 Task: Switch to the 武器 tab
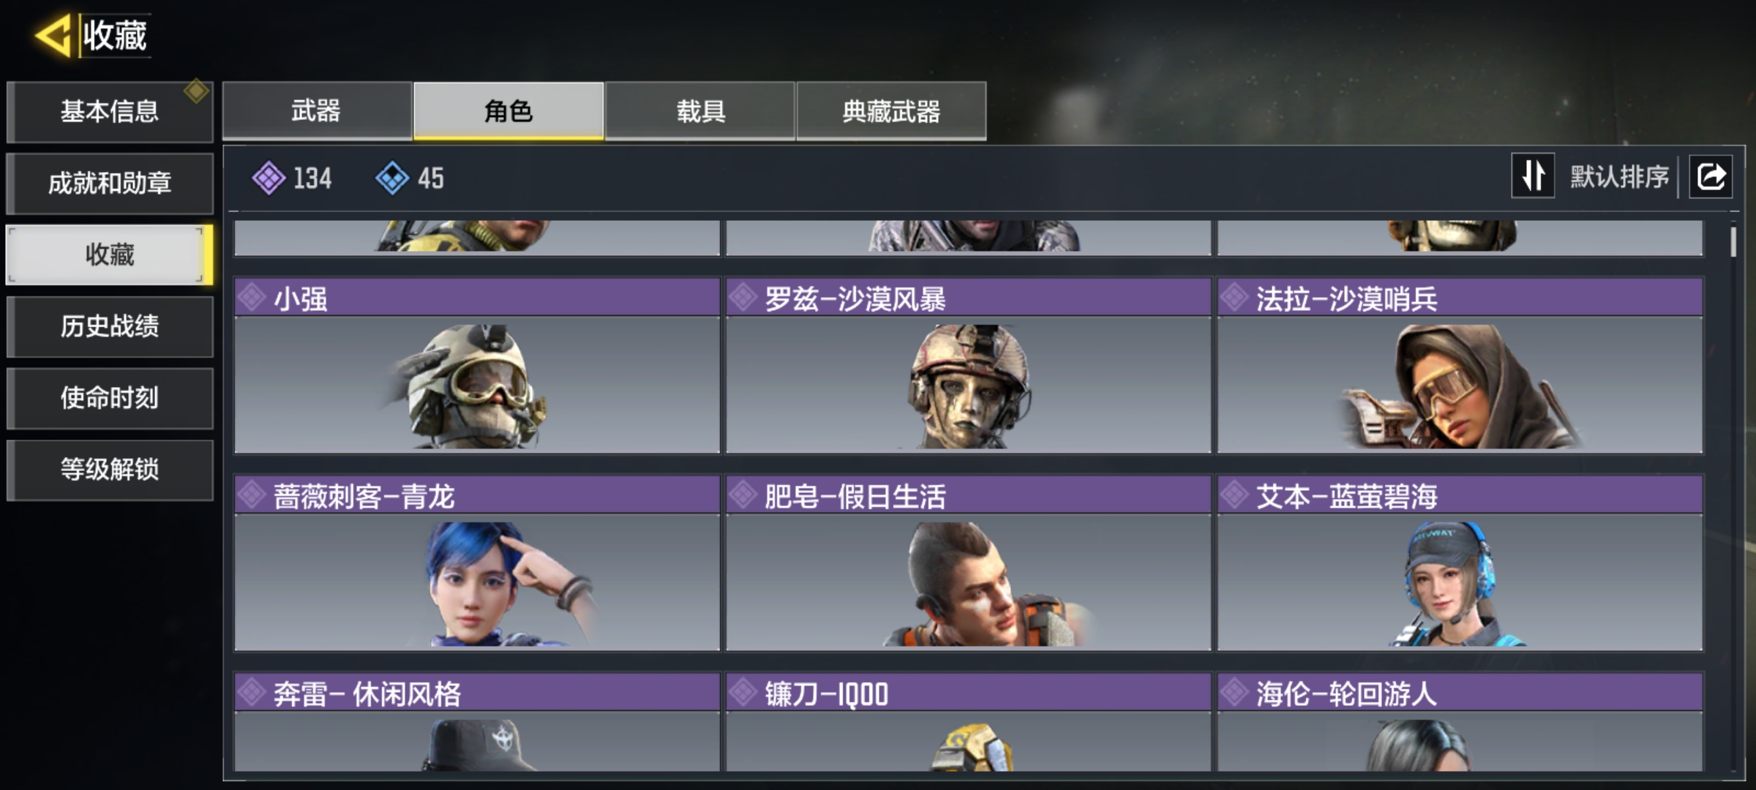317,110
